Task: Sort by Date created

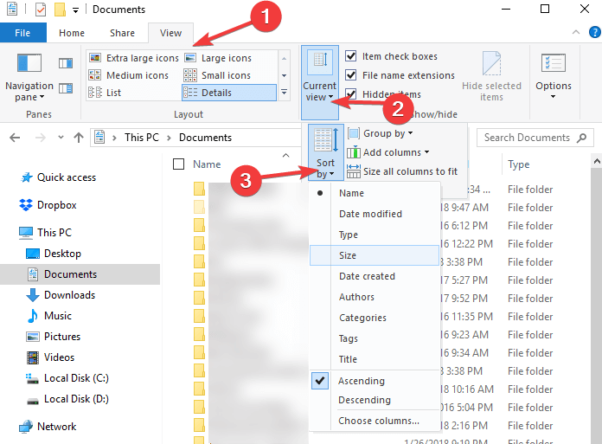Action: 375,276
